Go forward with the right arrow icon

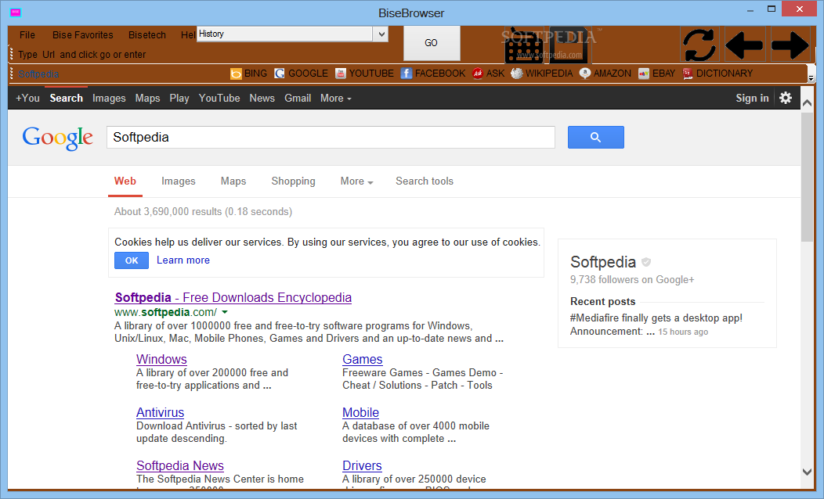click(790, 45)
